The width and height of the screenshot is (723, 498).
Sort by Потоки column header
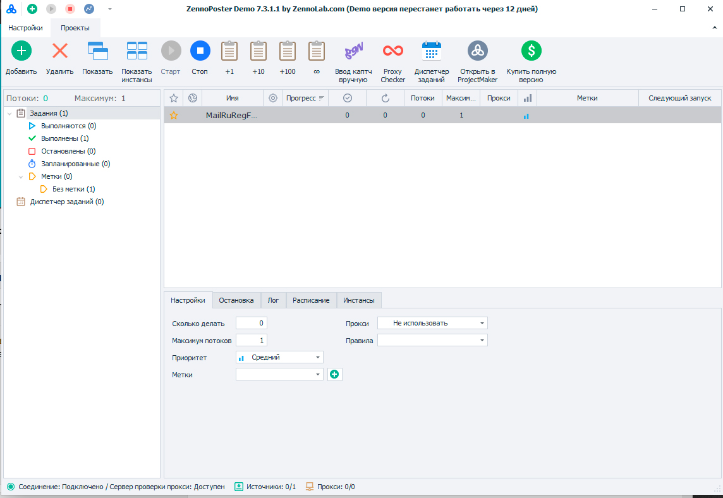coord(423,98)
